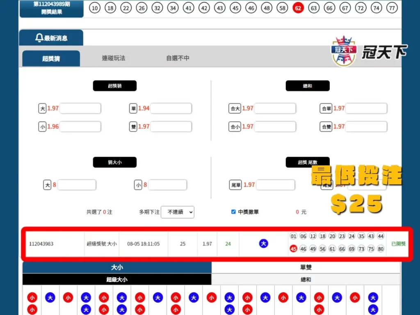The height and width of the screenshot is (315, 420).
Task: Click the blue 大 result ball in bet record
Action: coord(264,243)
